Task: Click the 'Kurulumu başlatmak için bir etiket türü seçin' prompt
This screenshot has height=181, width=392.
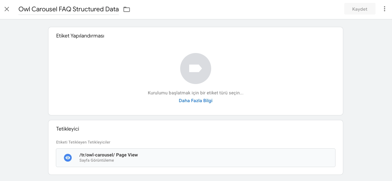Action: 195,93
